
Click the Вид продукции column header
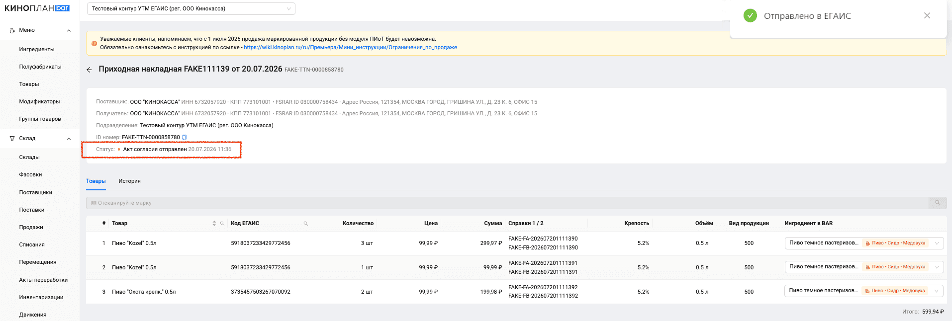(x=749, y=223)
